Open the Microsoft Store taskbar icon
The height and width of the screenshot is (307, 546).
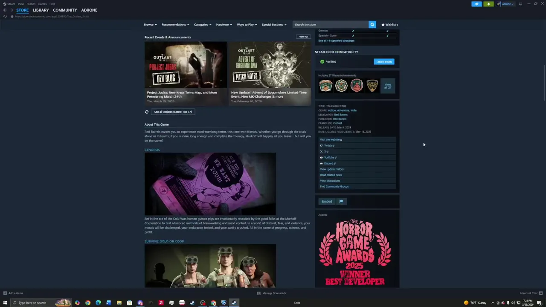point(130,303)
